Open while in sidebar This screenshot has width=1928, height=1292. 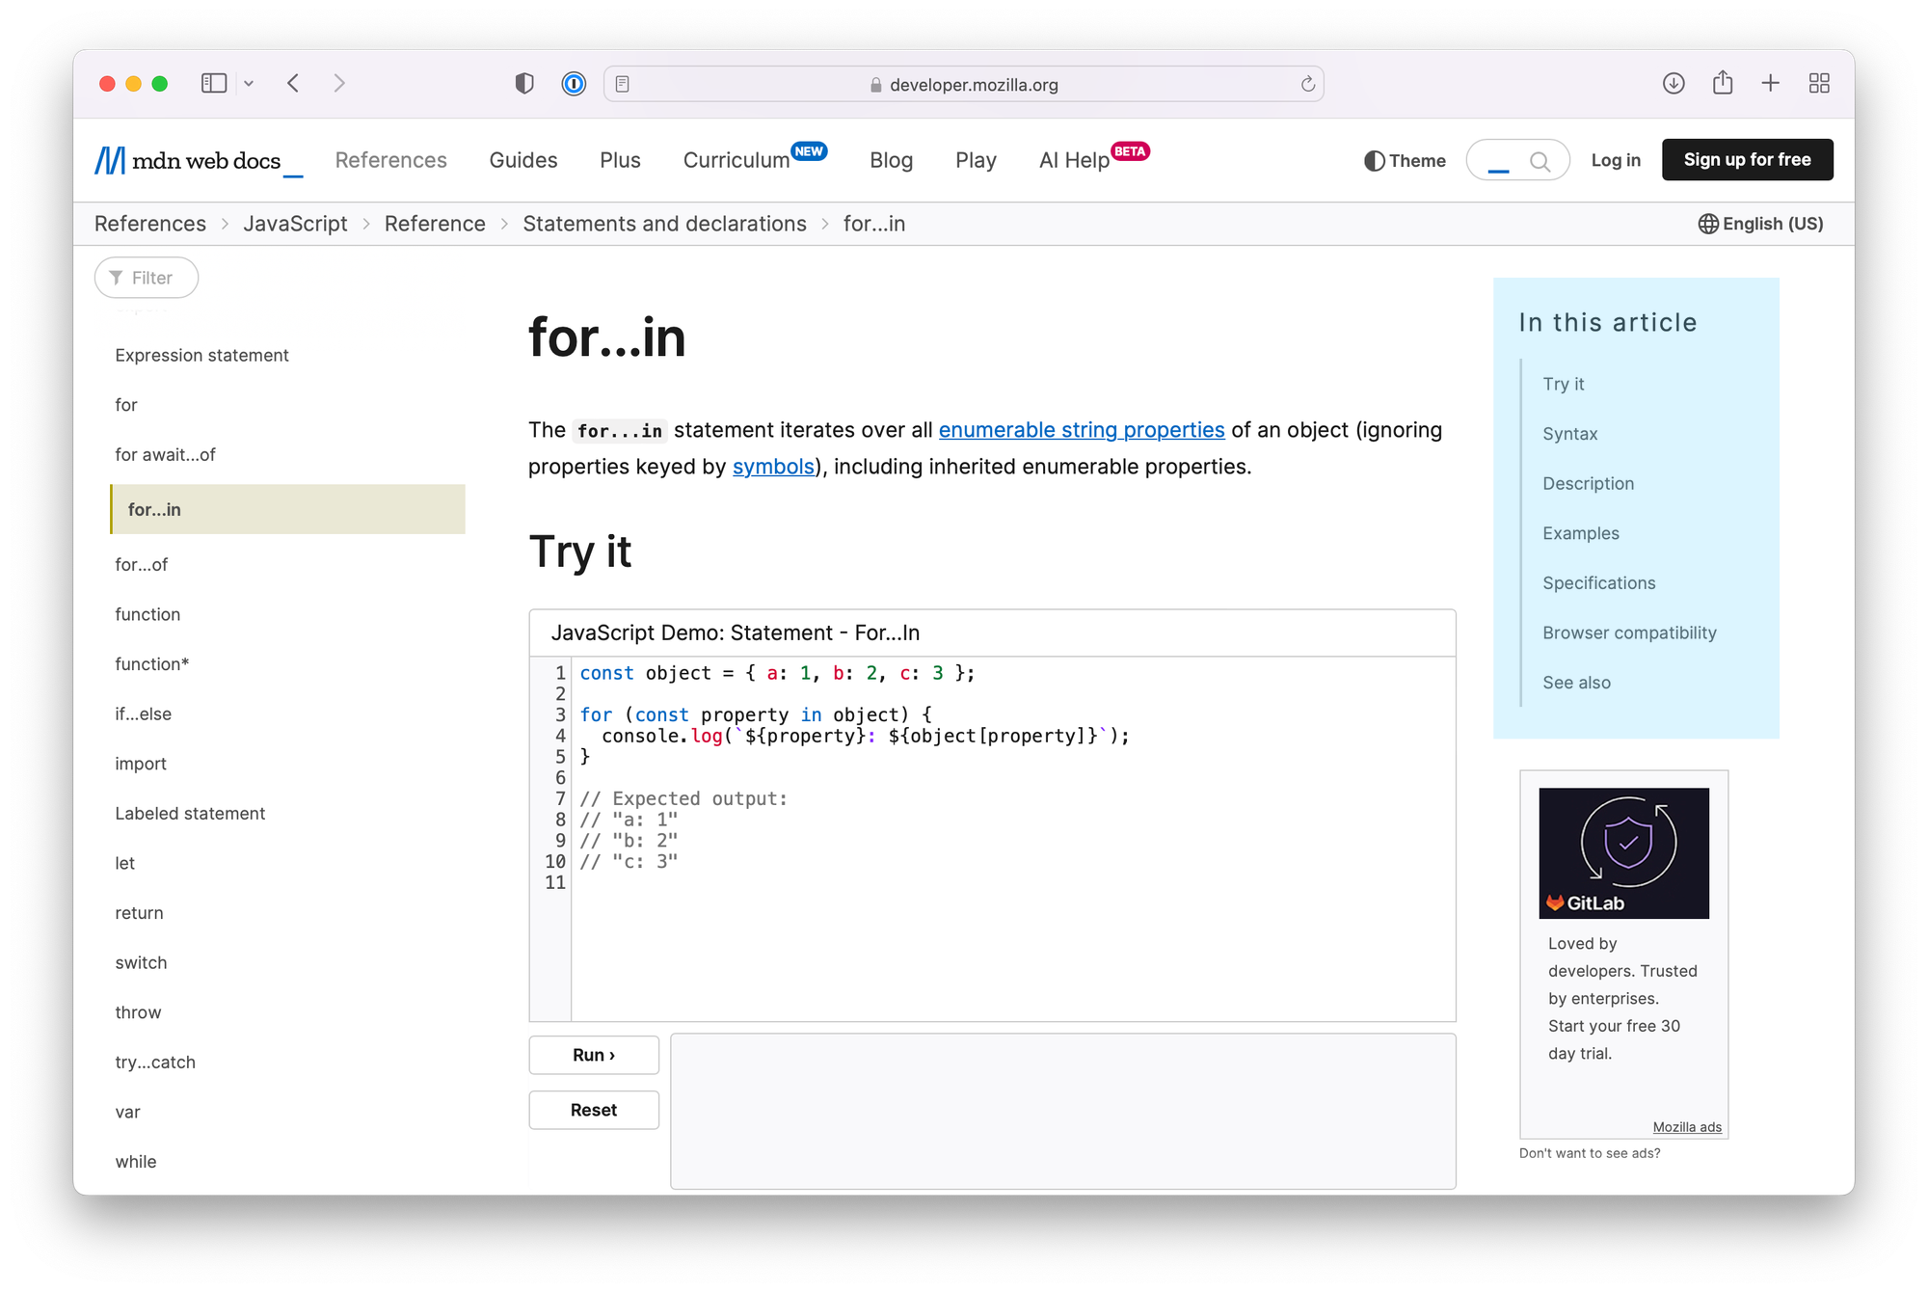click(x=136, y=1161)
